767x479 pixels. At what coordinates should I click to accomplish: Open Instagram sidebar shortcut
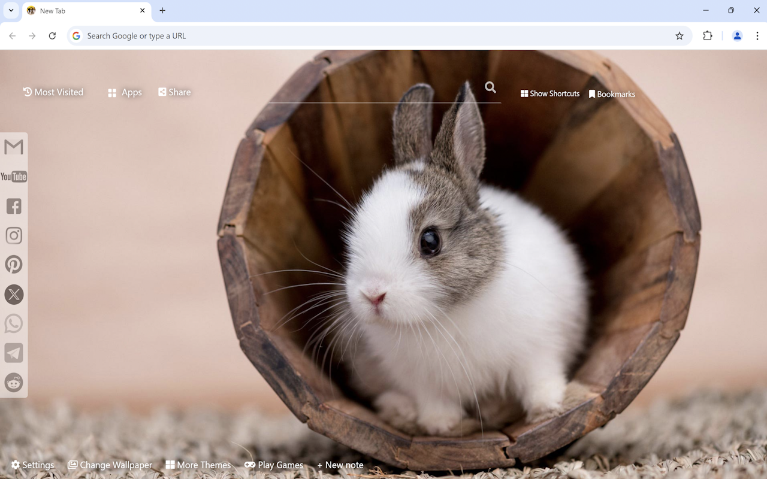[x=14, y=235]
